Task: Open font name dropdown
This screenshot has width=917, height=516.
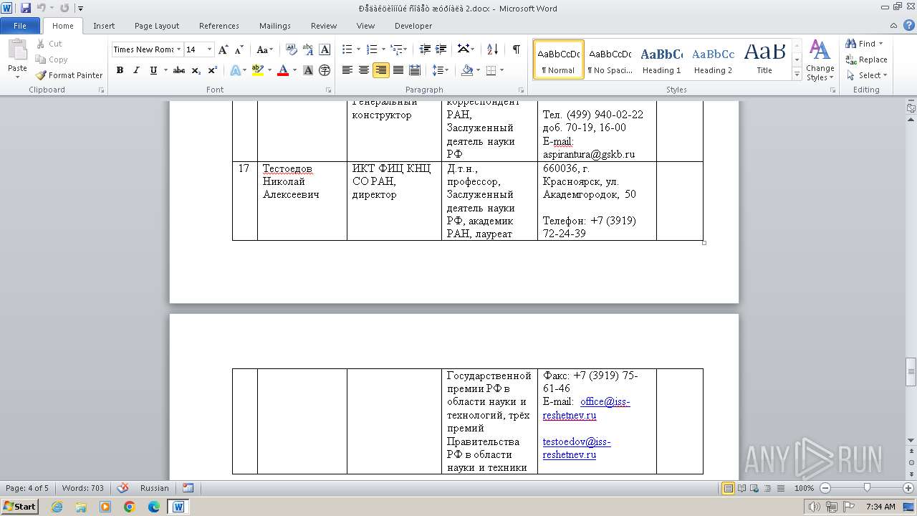Action: (x=178, y=49)
